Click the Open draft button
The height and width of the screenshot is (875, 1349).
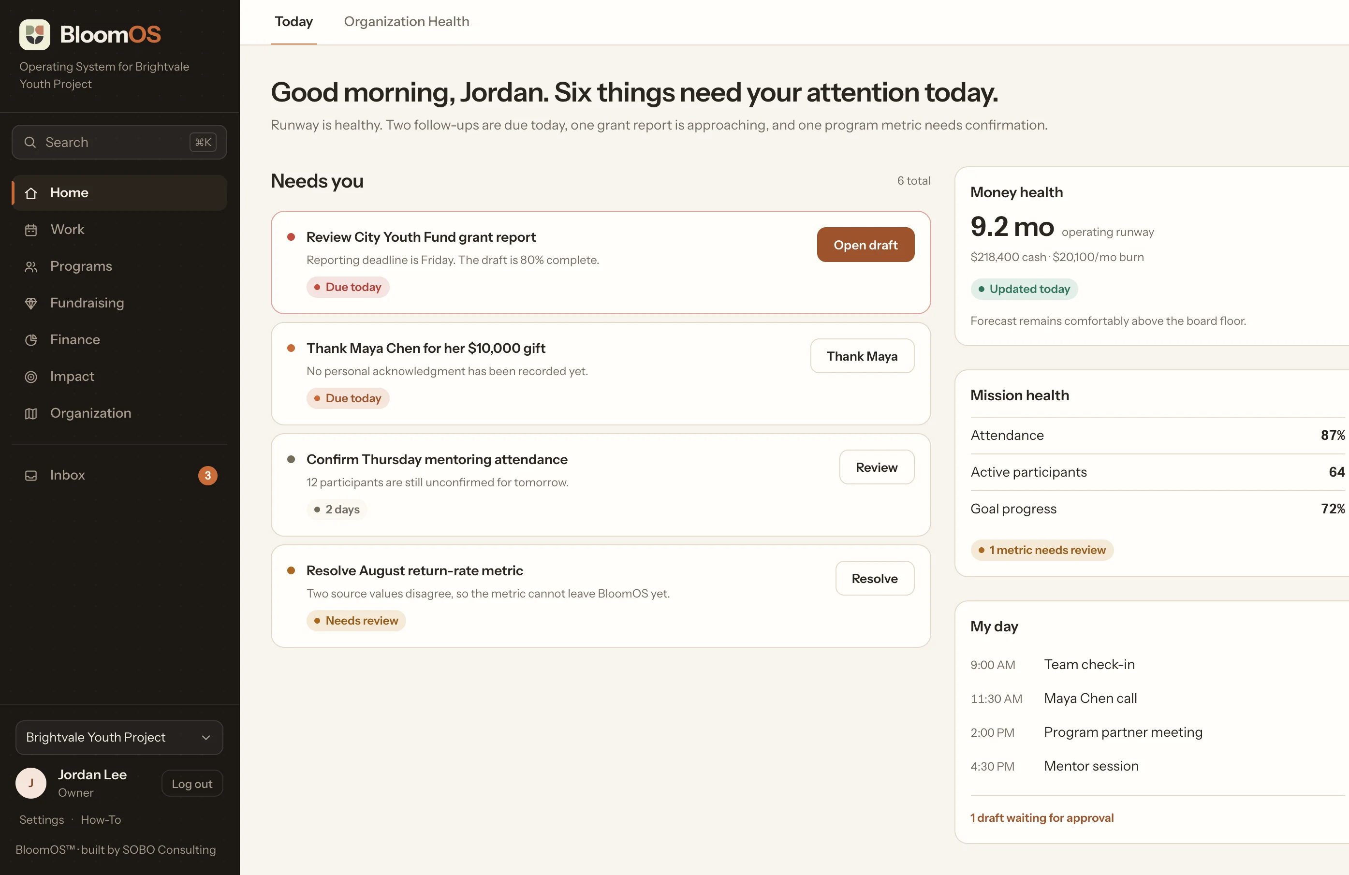tap(865, 245)
